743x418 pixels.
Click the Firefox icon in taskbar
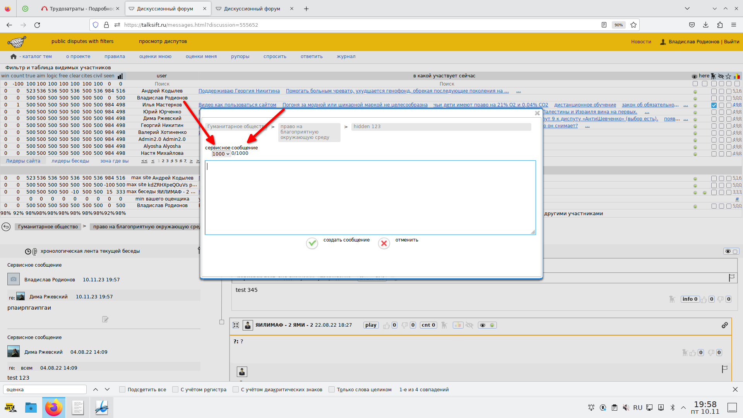(54, 408)
